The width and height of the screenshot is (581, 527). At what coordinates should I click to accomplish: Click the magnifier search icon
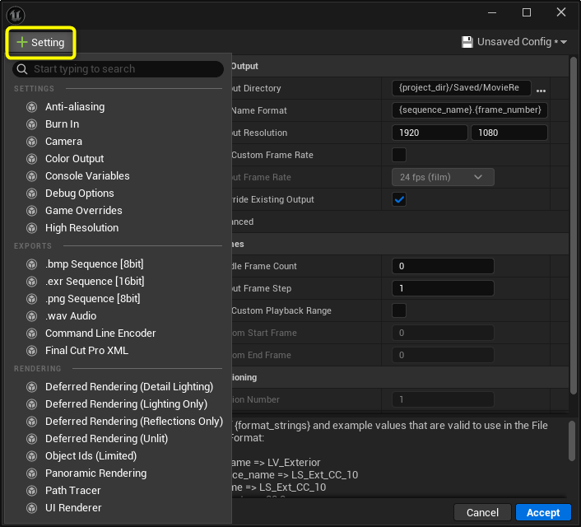tap(22, 69)
